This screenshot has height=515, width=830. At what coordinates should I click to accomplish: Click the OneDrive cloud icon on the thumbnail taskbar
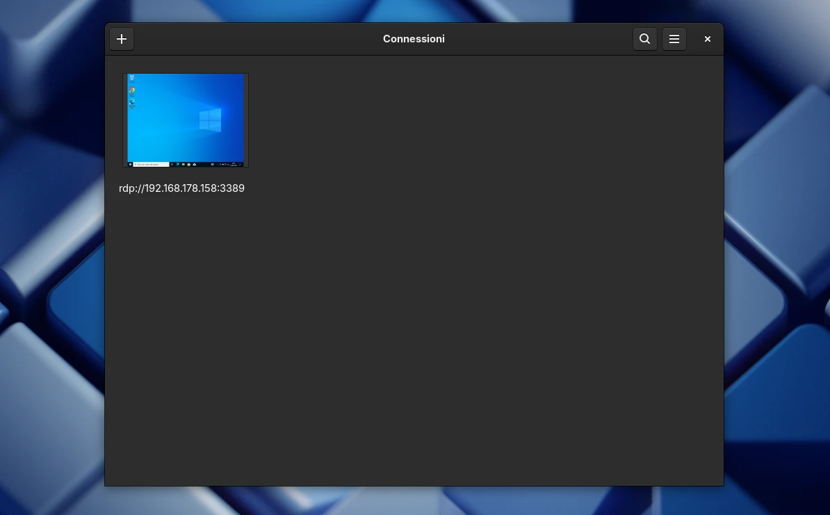click(195, 164)
